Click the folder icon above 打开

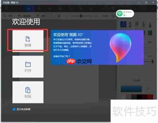28,64
